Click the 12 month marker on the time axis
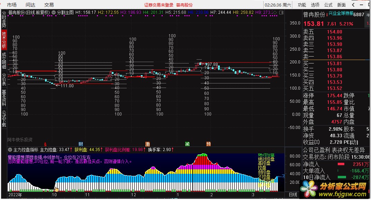This screenshot has height=200, width=372. [x=134, y=195]
